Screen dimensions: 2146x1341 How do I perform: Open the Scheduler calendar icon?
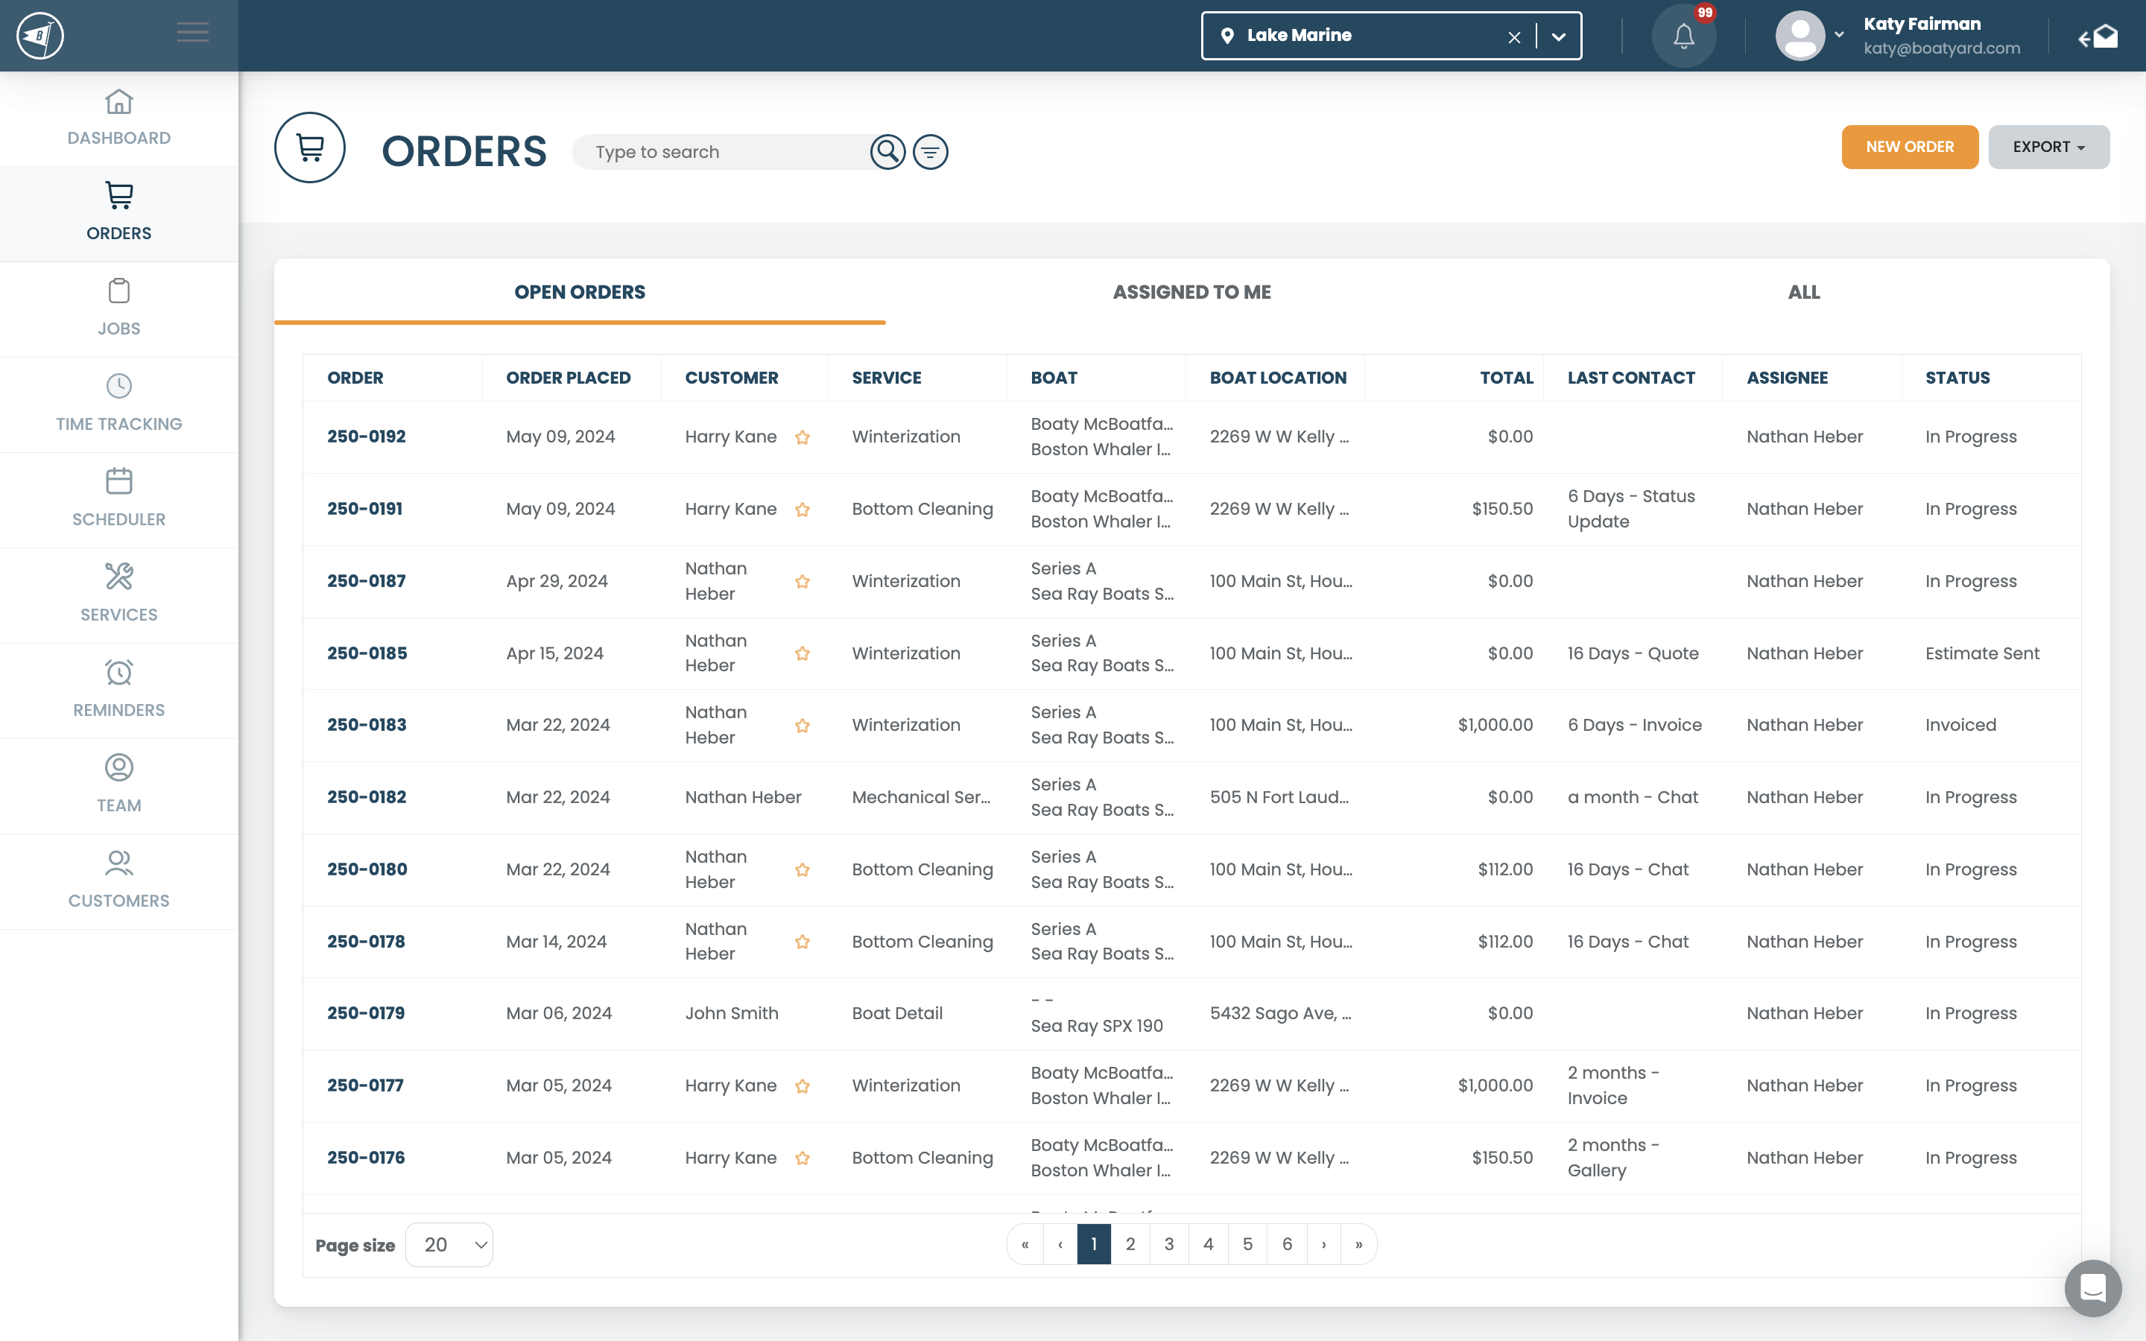[118, 481]
